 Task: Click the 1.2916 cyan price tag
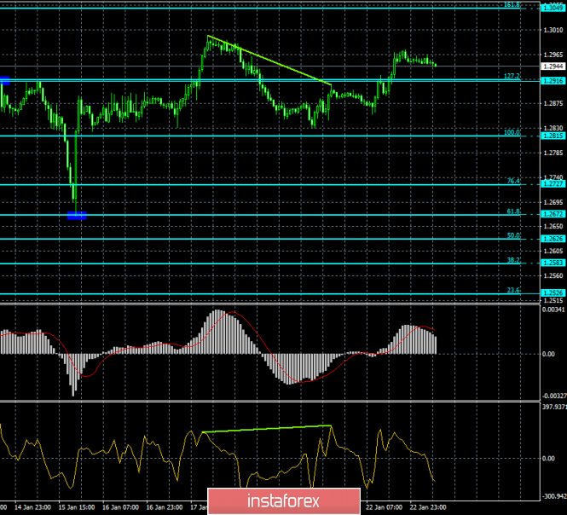coord(552,80)
